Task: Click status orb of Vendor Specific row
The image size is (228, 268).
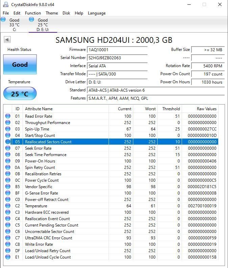Action: click(x=8, y=186)
